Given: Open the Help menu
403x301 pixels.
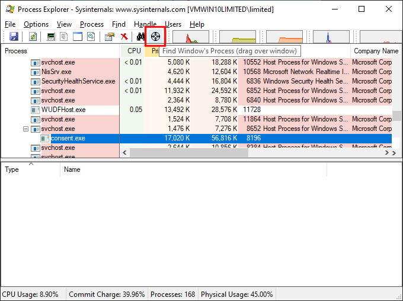Looking at the screenshot, I should tap(197, 24).
